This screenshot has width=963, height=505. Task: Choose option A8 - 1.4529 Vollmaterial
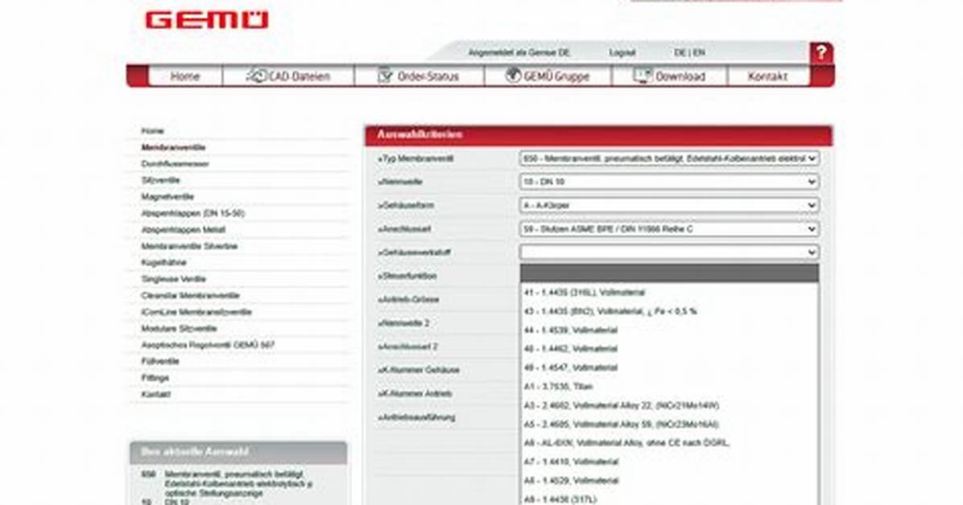669,480
